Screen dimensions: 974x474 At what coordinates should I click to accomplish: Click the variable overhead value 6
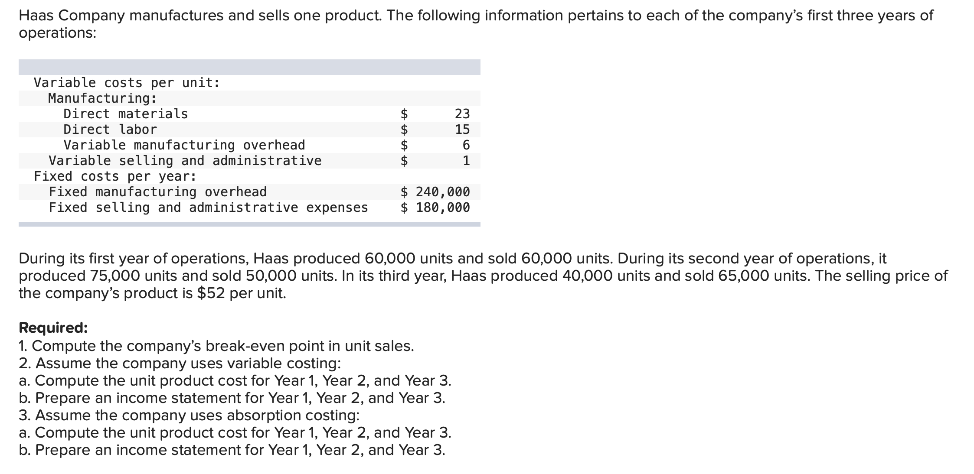(466, 145)
